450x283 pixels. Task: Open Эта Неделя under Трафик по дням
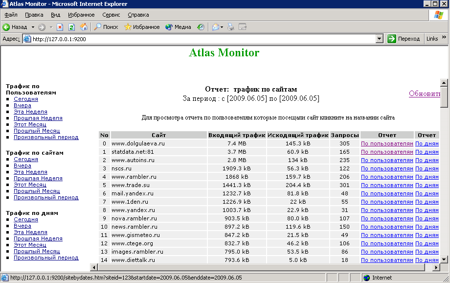click(30, 232)
